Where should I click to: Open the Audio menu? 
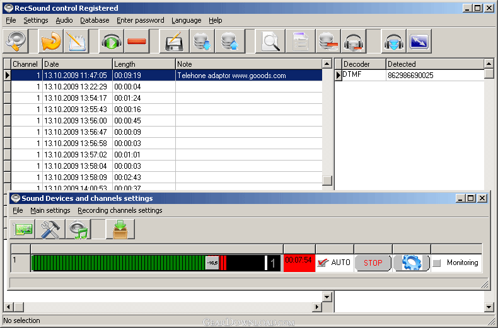pyautogui.click(x=64, y=20)
